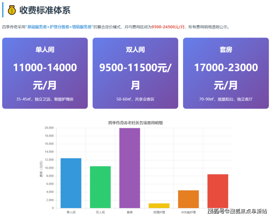
Task: Click the 20,000 label on the y-axis
Action: [49, 128]
